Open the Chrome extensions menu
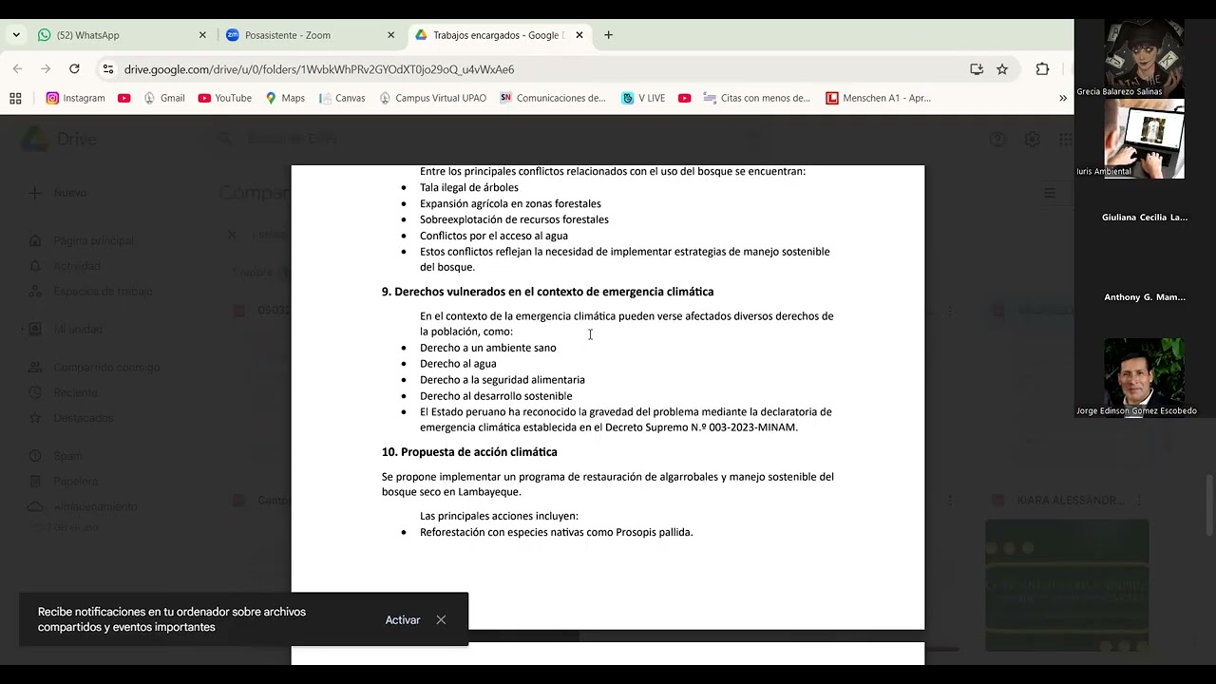Screen dimensions: 1216x684 pos(1042,69)
